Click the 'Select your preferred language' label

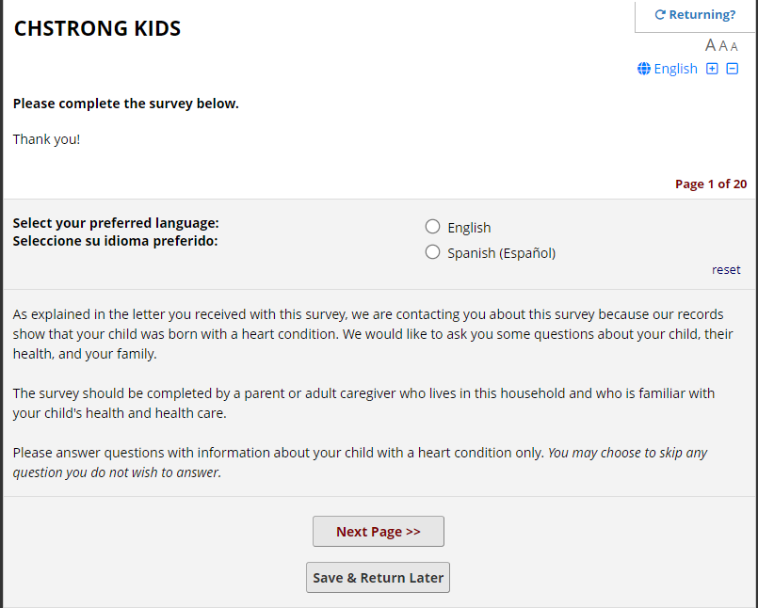point(116,224)
